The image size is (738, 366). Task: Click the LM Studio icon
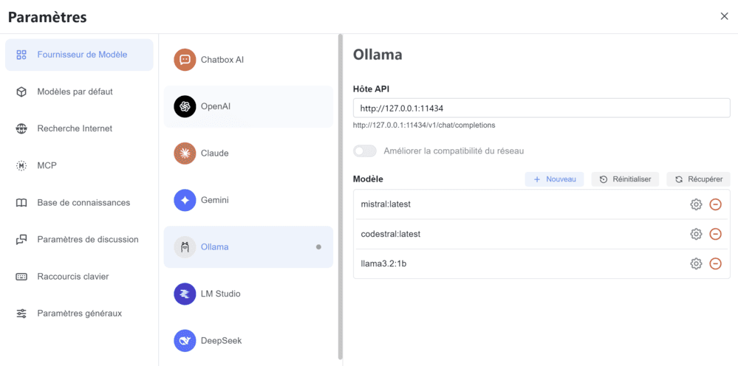point(185,294)
